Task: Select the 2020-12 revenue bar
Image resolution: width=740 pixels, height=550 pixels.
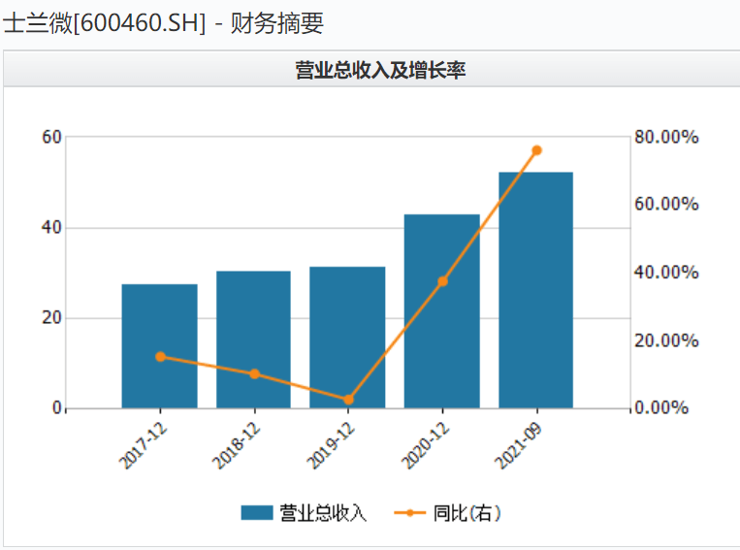Action: coord(441,311)
